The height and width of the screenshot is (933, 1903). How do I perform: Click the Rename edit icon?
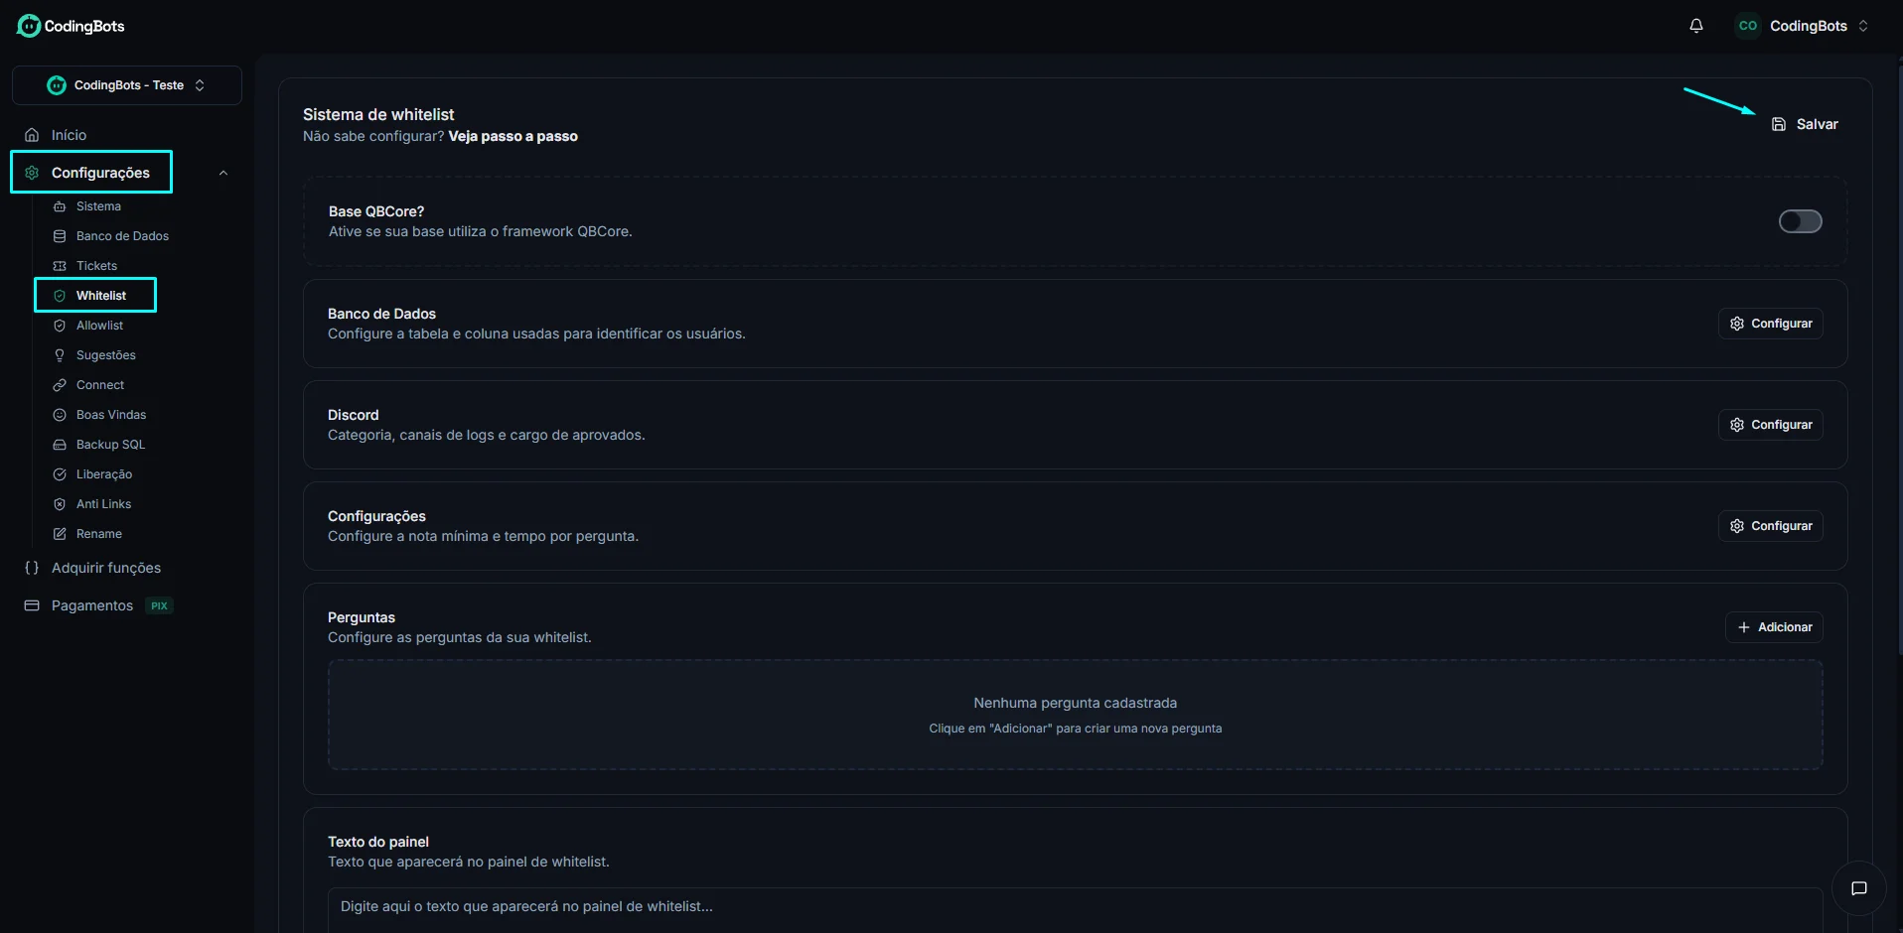[60, 534]
